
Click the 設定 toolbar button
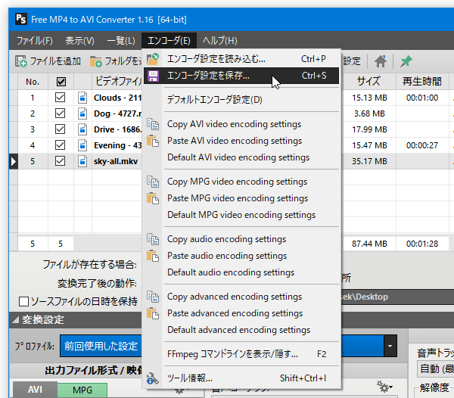352,61
